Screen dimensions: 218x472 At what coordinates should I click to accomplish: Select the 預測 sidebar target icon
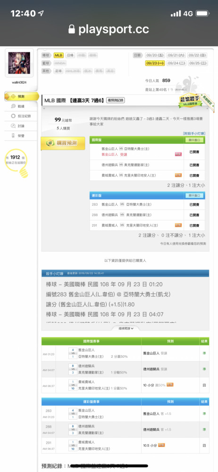click(13, 96)
